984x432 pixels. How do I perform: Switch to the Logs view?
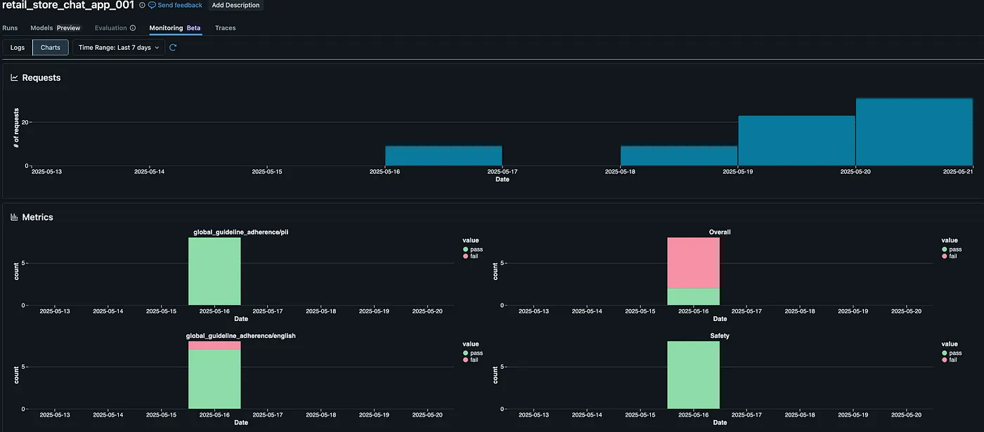[17, 47]
